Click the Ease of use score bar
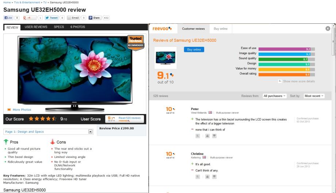Image resolution: width=336 pixels, height=193 pixels. pyautogui.click(x=286, y=49)
